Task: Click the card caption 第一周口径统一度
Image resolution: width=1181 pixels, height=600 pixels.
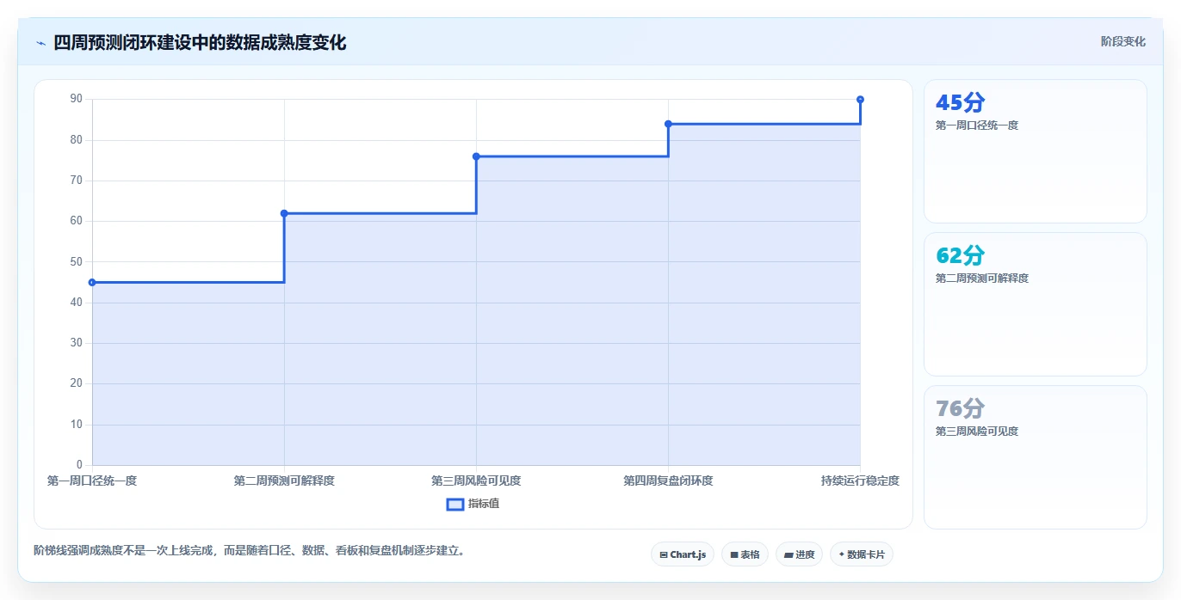Action: [x=977, y=126]
